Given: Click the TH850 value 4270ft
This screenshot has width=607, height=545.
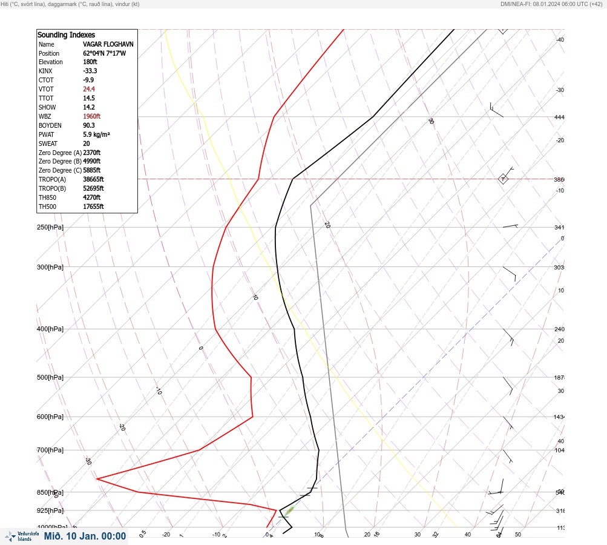Looking at the screenshot, I should 92,197.
